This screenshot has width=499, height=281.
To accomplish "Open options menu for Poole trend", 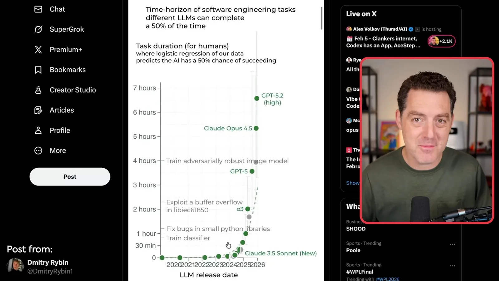I will (453, 244).
